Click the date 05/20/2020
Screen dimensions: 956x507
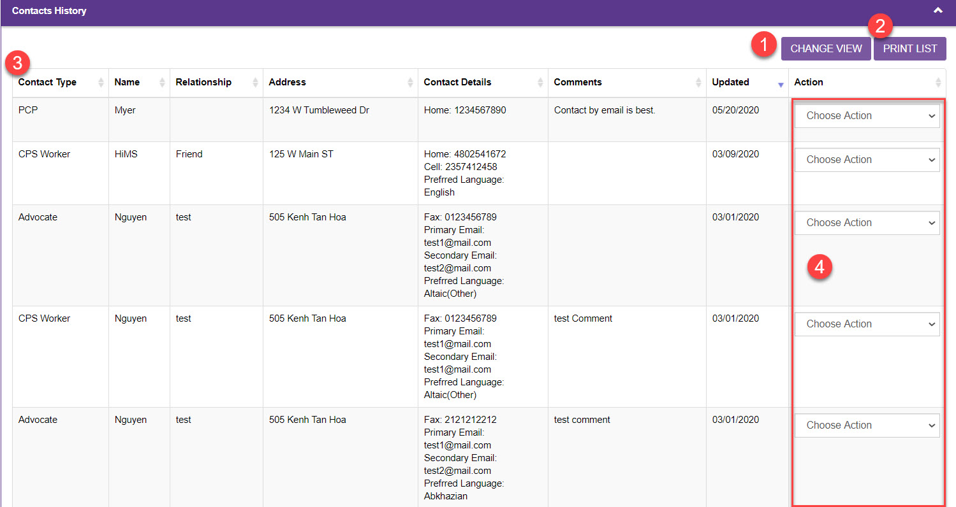(x=735, y=110)
